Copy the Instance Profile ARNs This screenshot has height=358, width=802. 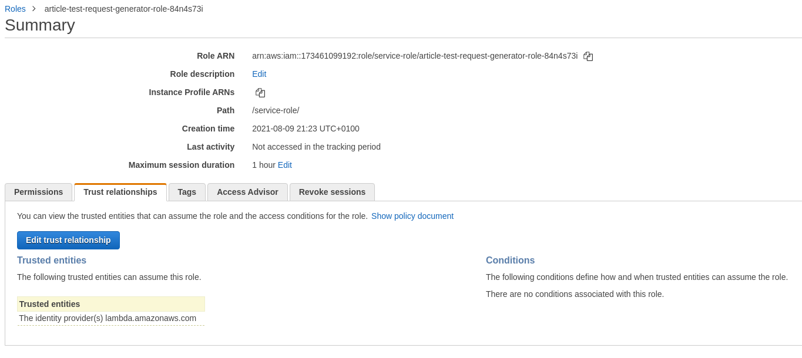260,93
